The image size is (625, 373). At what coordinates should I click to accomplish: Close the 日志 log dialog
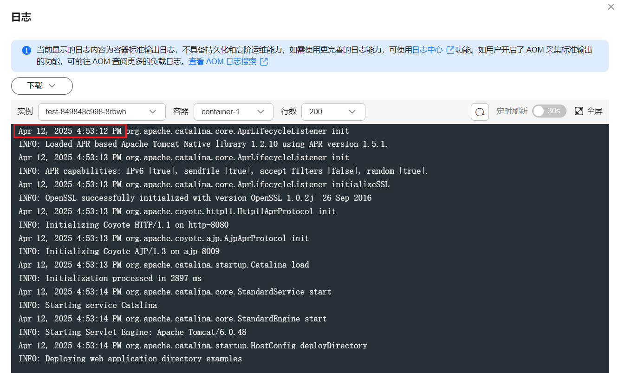(611, 7)
